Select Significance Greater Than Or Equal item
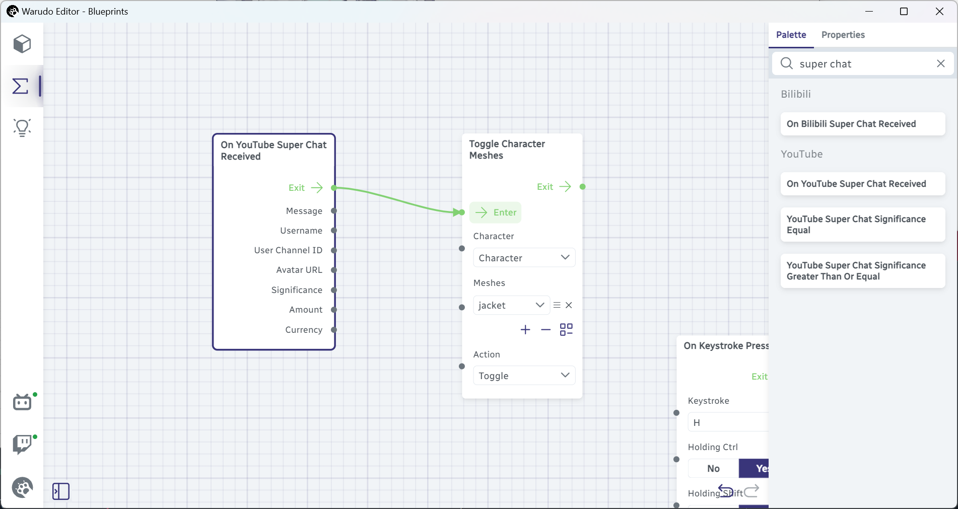 pyautogui.click(x=863, y=271)
